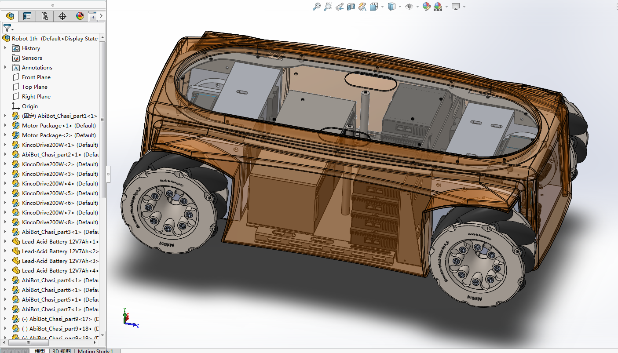Switch to the PropertyManager tab
Screen dimensions: 618x353
[x=27, y=16]
